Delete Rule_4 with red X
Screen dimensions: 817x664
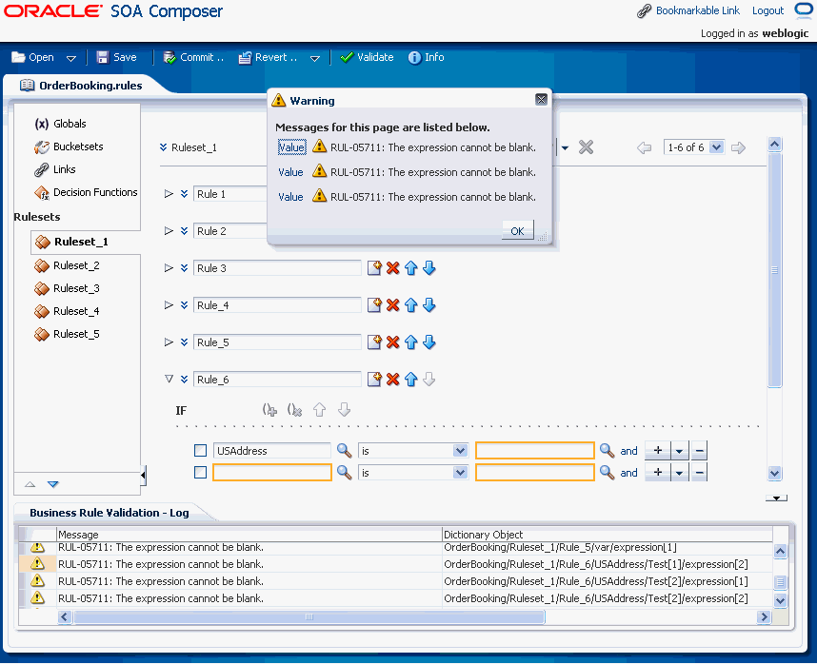pos(393,305)
